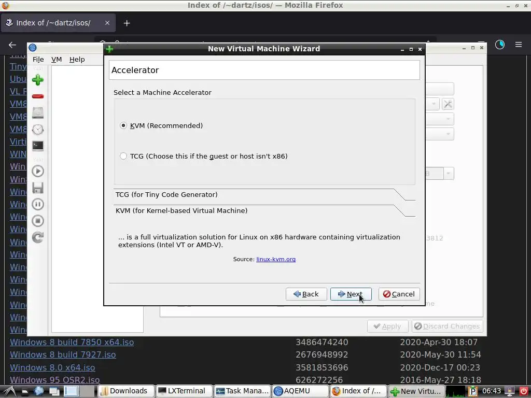Click the disabled Apply button in AQEMU

pos(388,326)
